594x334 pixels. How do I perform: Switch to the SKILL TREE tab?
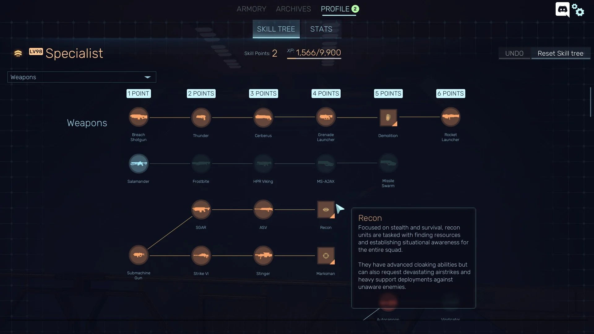(276, 28)
